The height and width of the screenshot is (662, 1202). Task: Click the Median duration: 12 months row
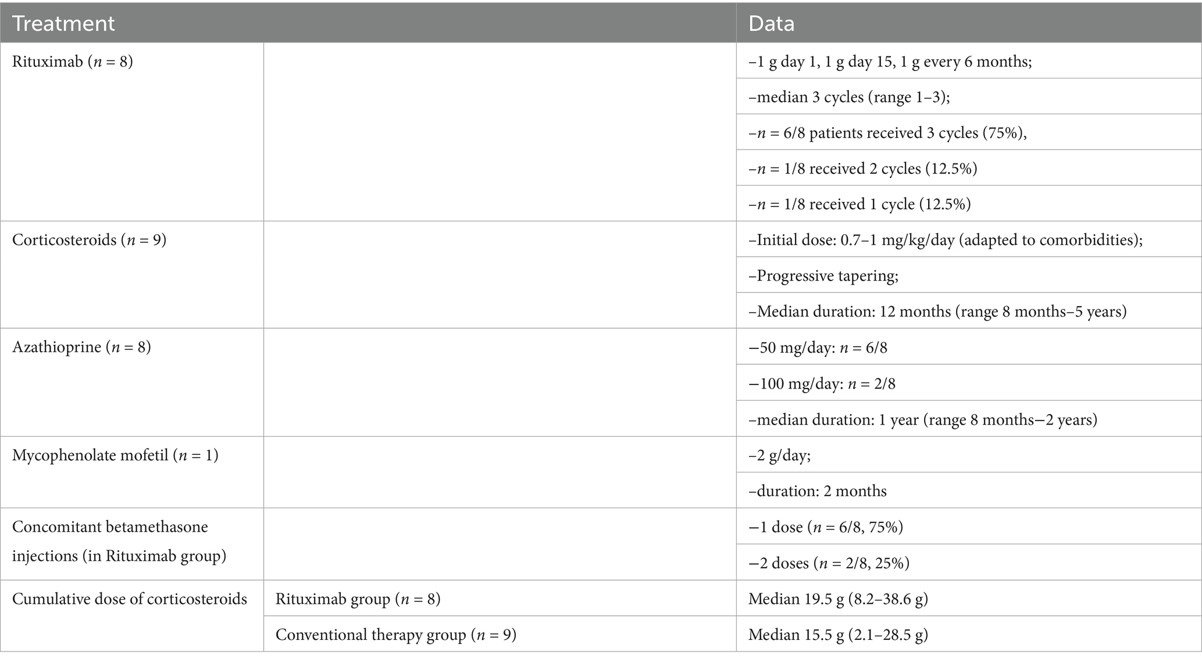[x=937, y=311]
